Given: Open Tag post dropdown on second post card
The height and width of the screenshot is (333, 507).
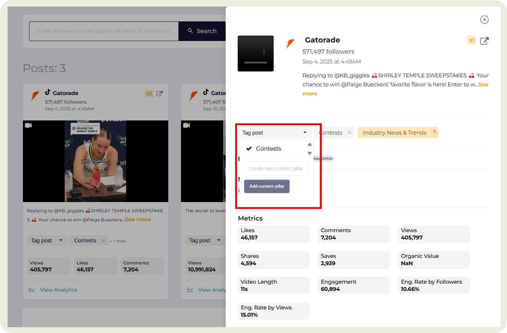Looking at the screenshot, I should pyautogui.click(x=205, y=240).
